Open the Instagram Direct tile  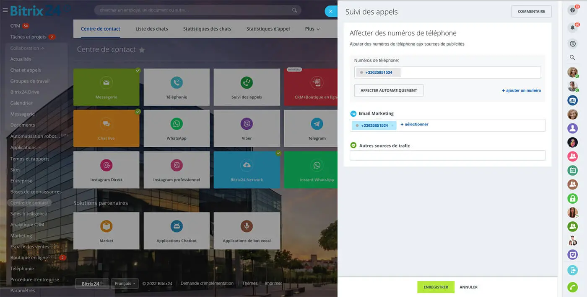click(x=106, y=169)
